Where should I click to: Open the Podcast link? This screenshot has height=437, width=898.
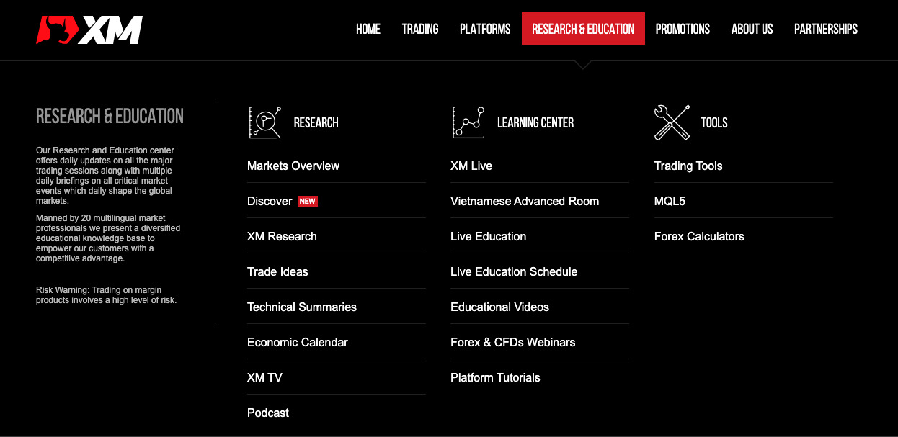[x=268, y=413]
